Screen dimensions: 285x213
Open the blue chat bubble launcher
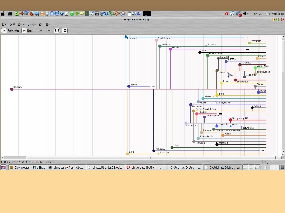point(52,14)
